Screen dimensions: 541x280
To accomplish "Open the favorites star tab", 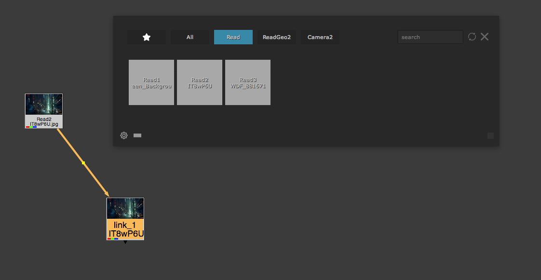I will coord(147,37).
